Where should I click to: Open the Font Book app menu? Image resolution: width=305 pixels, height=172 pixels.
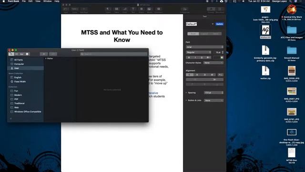pos(13,1)
